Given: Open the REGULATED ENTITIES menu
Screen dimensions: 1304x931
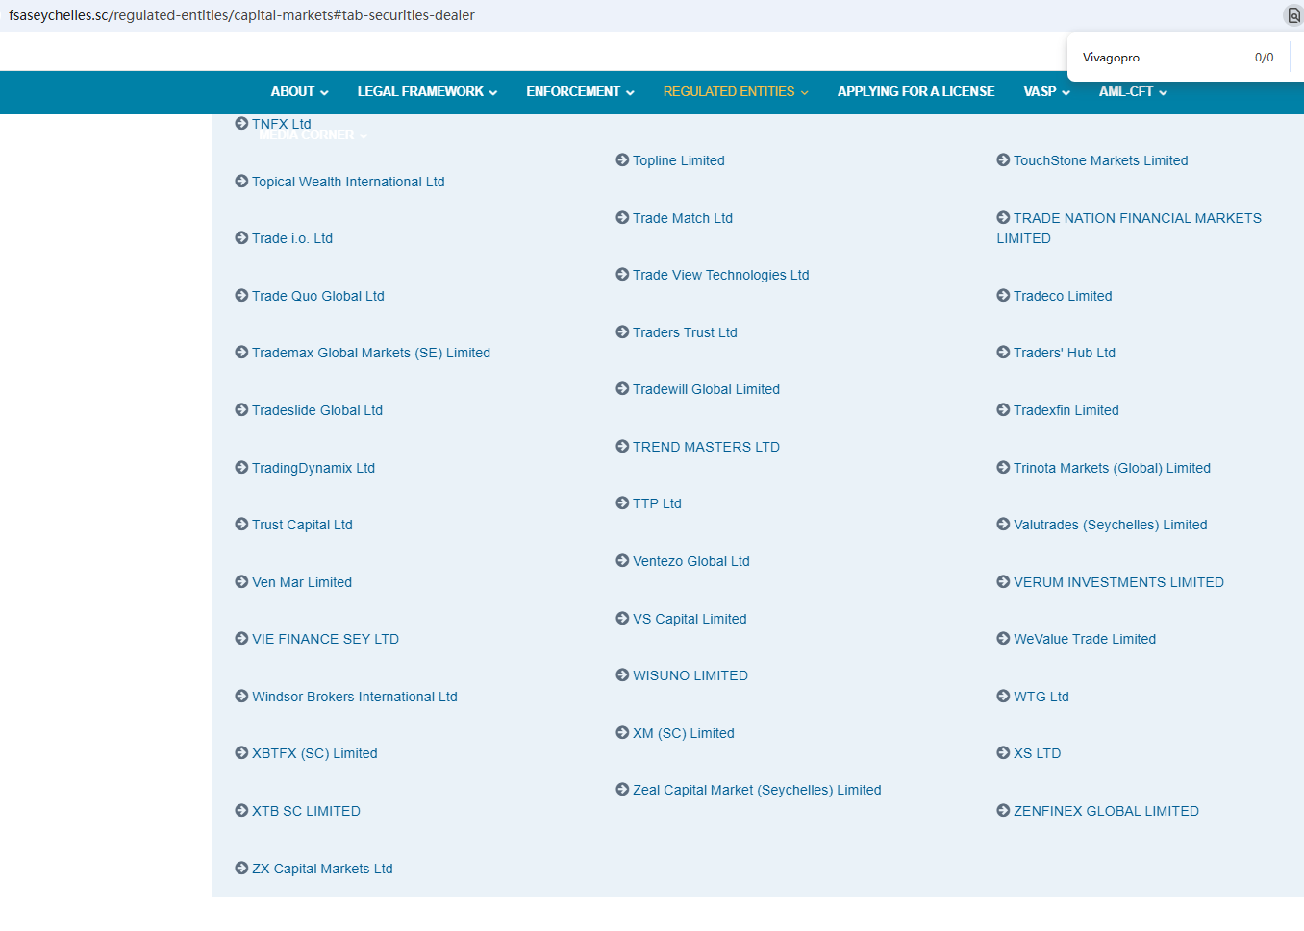Looking at the screenshot, I should click(736, 92).
